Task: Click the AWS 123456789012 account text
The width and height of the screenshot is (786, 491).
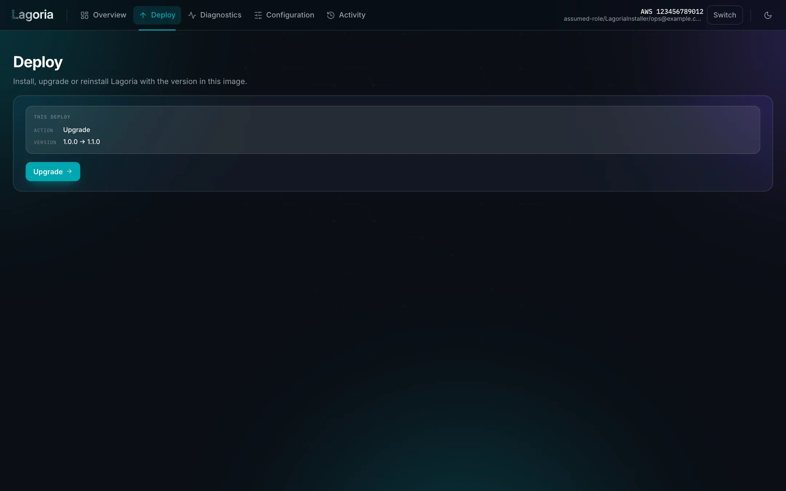Action: point(672,11)
